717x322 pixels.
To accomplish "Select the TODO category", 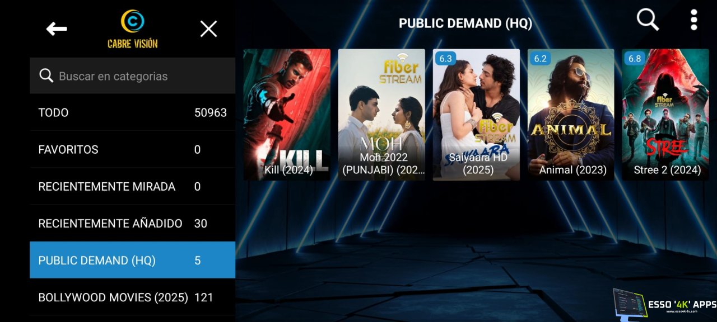I will coord(132,112).
